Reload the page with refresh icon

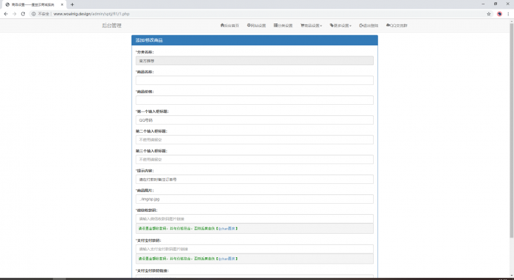pos(23,14)
